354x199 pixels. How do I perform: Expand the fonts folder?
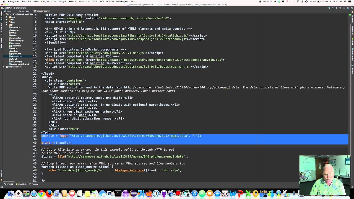point(7,22)
